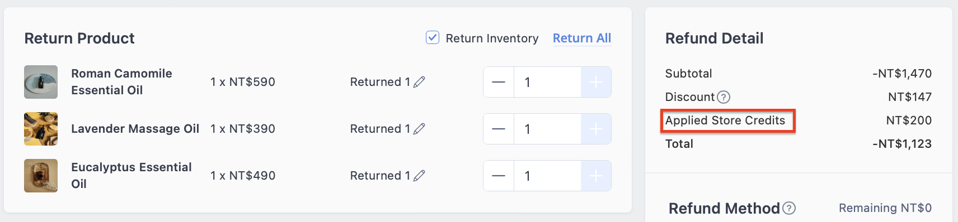Increase Eucalyptus Essential Oil return quantity
The width and height of the screenshot is (958, 222).
coord(596,176)
